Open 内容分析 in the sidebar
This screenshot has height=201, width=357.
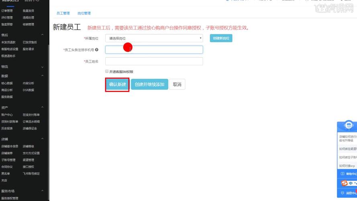coord(29,83)
